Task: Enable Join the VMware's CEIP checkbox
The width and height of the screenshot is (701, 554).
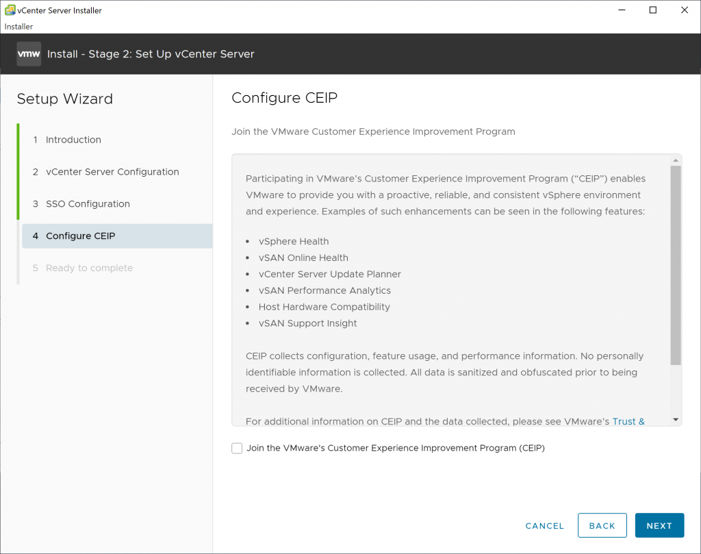Action: 237,448
